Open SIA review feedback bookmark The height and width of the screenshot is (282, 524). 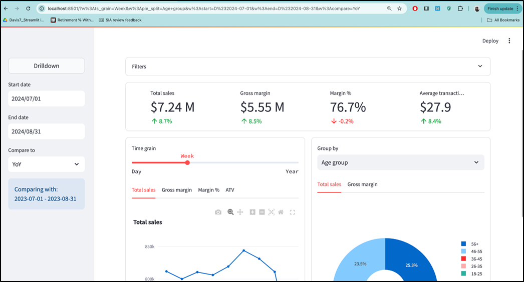(120, 20)
